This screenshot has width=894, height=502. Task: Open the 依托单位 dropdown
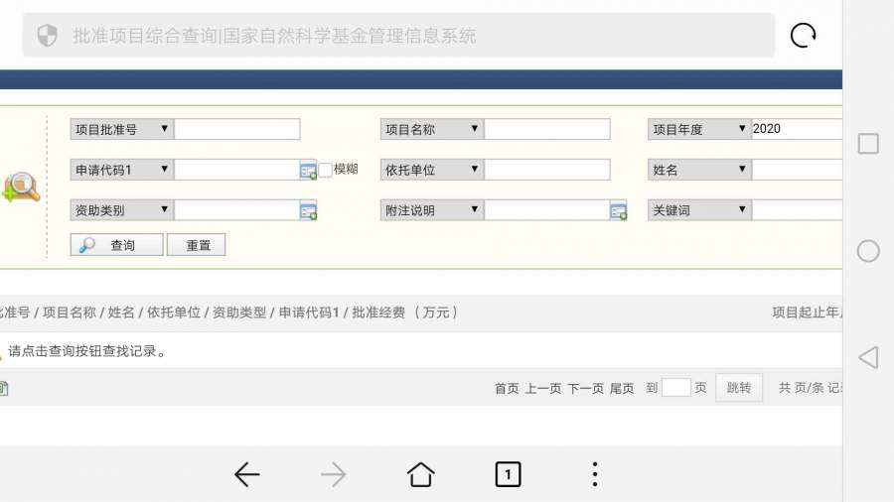[x=432, y=170]
